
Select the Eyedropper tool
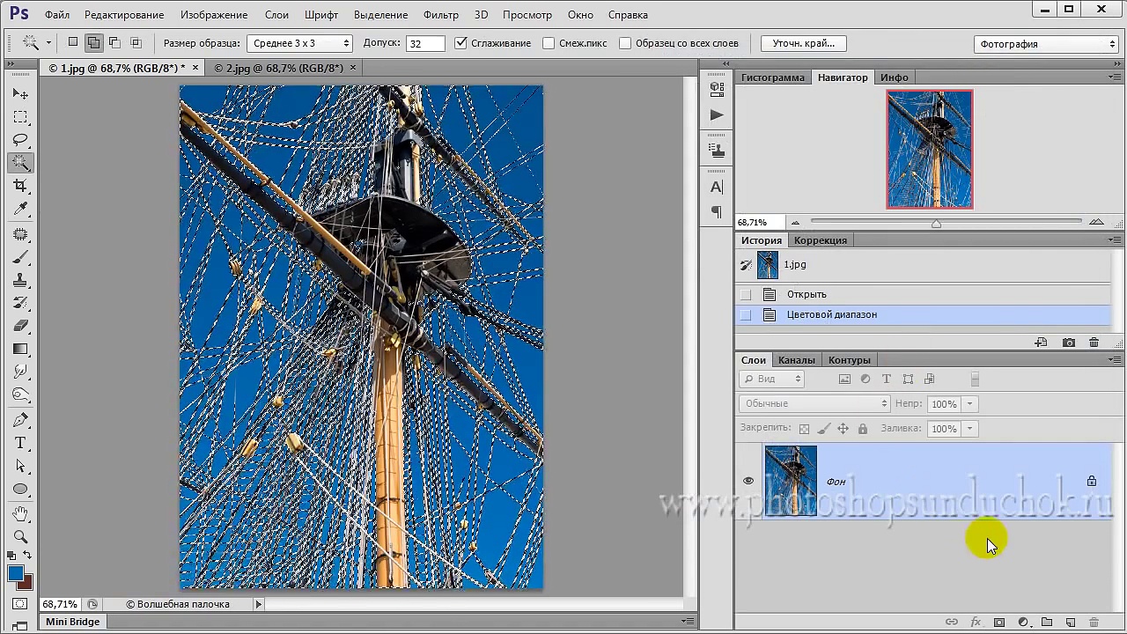click(x=20, y=209)
